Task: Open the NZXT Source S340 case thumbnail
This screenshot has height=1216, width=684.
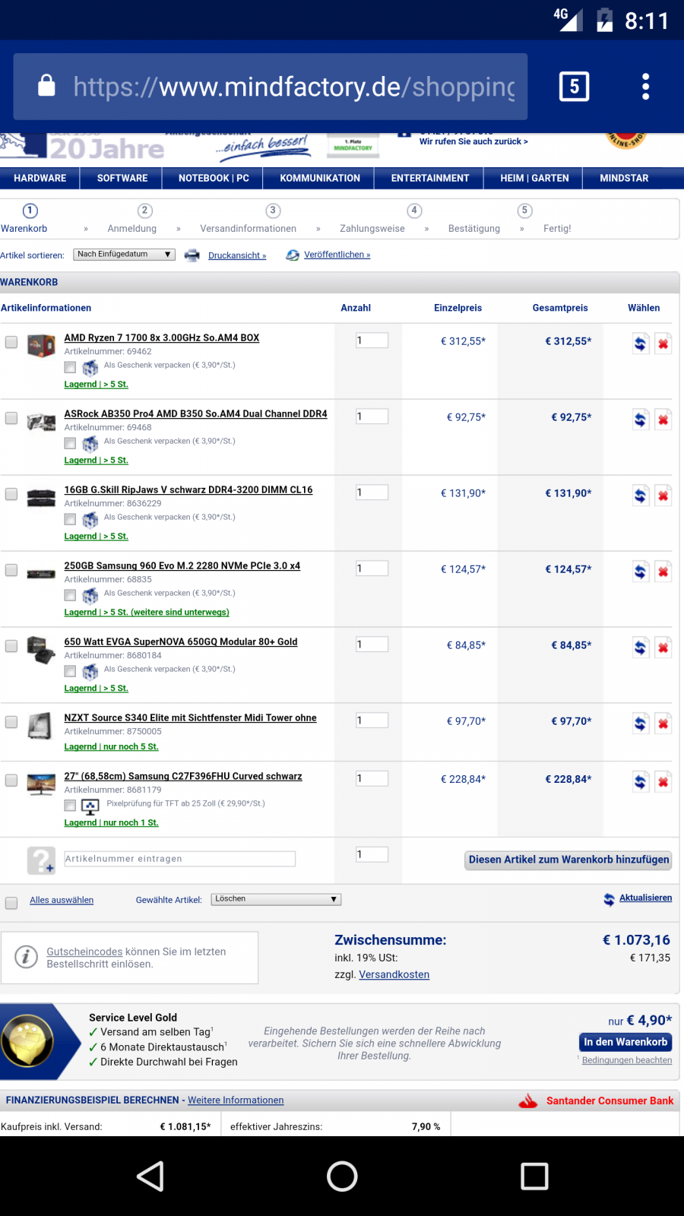Action: tap(40, 726)
